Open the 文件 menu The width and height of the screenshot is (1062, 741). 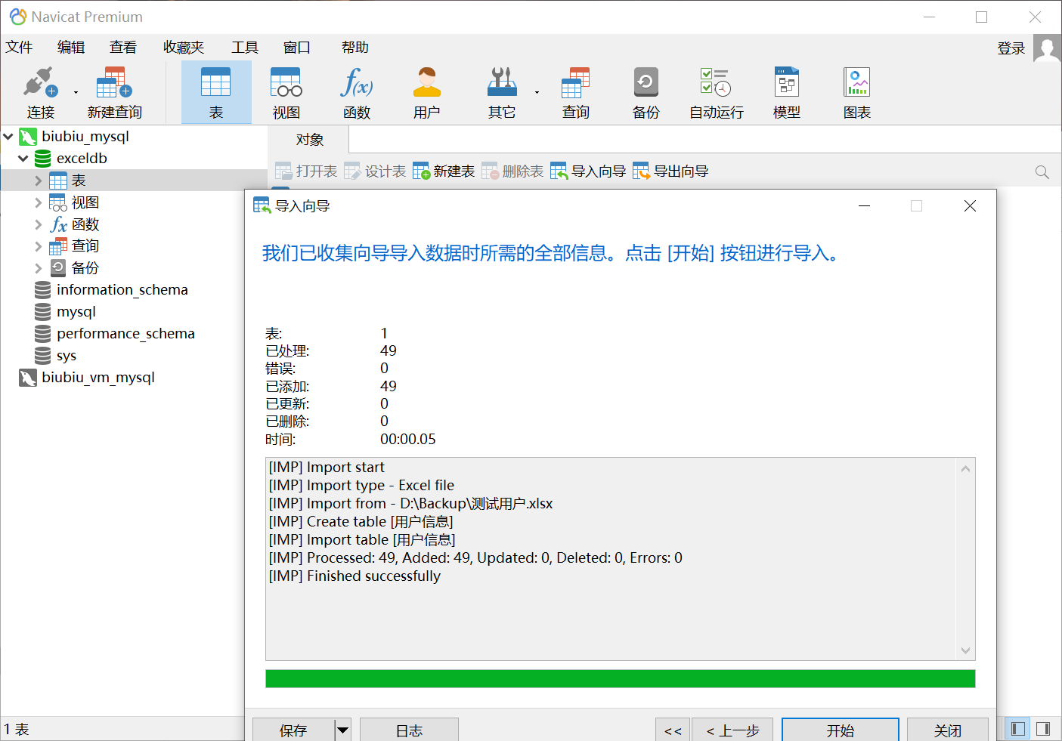tap(19, 48)
